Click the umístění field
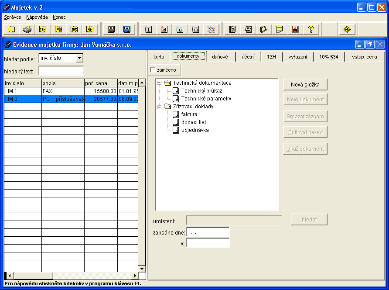The image size is (389, 290). click(234, 221)
